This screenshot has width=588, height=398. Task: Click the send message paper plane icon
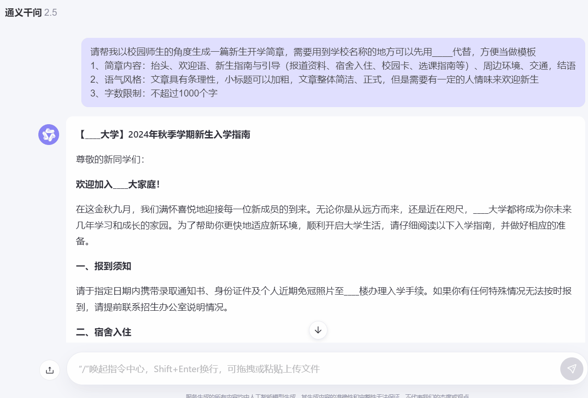(571, 369)
